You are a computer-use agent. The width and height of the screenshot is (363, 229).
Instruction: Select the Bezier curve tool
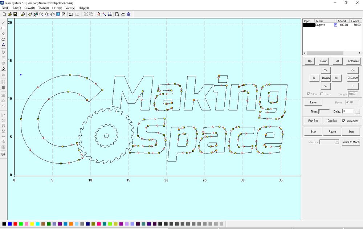[3, 34]
